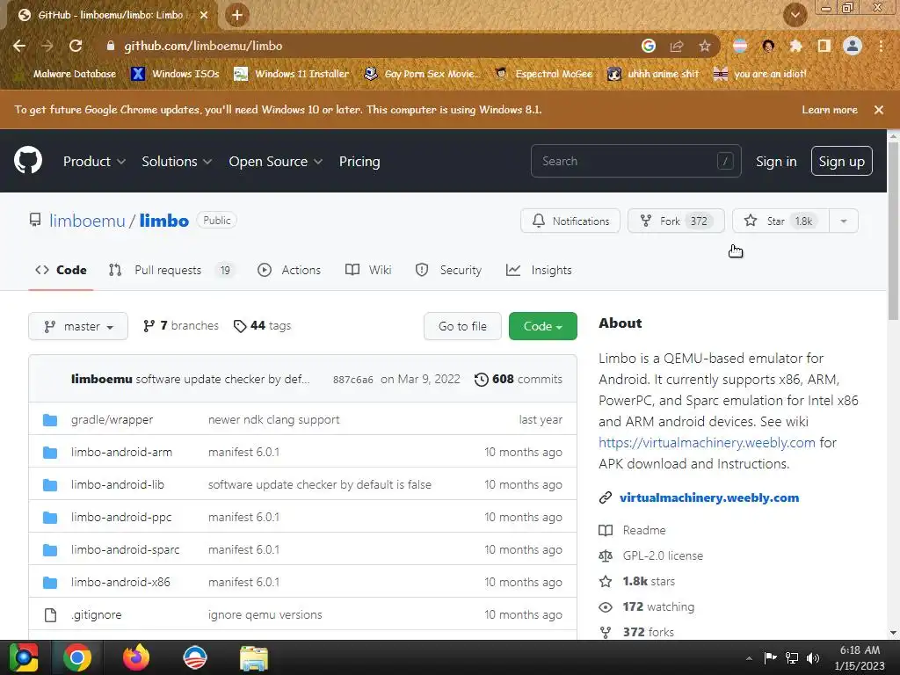
Task: Bookmark this page with the star icon
Action: click(x=704, y=46)
